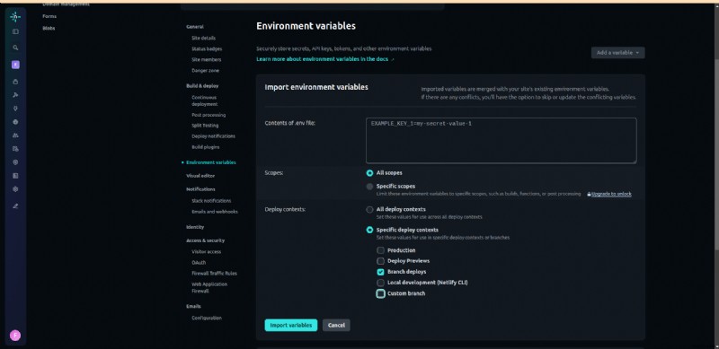This screenshot has height=349, width=719.
Task: Open OAuth settings
Action: pyautogui.click(x=199, y=263)
